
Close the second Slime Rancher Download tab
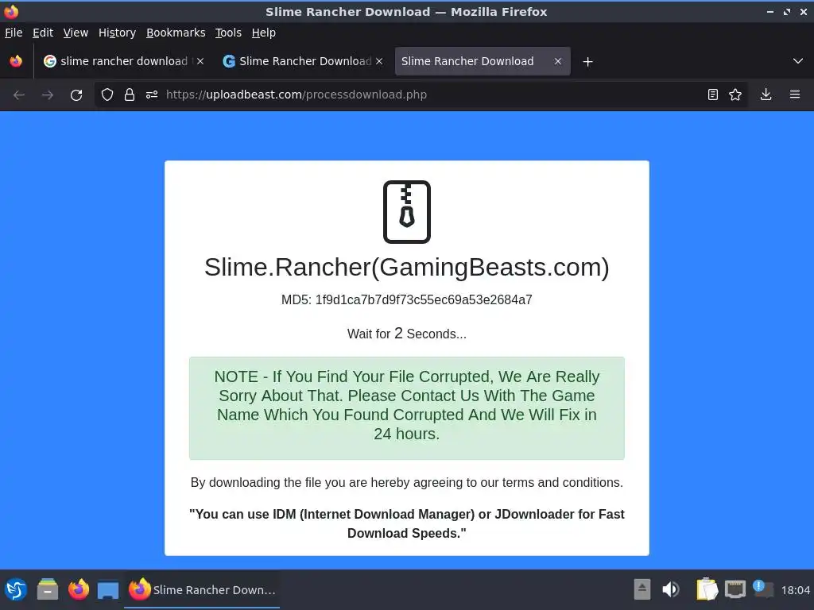coord(379,61)
